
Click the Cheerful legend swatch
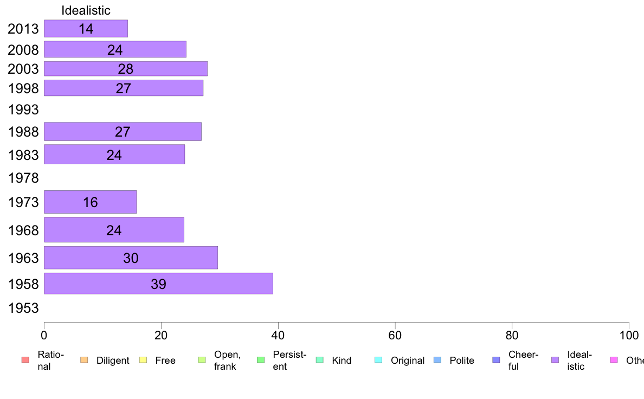pos(496,360)
